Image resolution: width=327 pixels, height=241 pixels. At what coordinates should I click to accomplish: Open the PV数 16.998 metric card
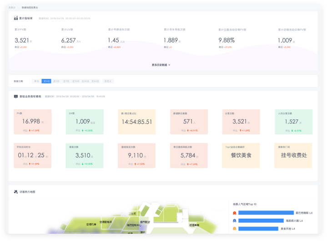coord(33,122)
